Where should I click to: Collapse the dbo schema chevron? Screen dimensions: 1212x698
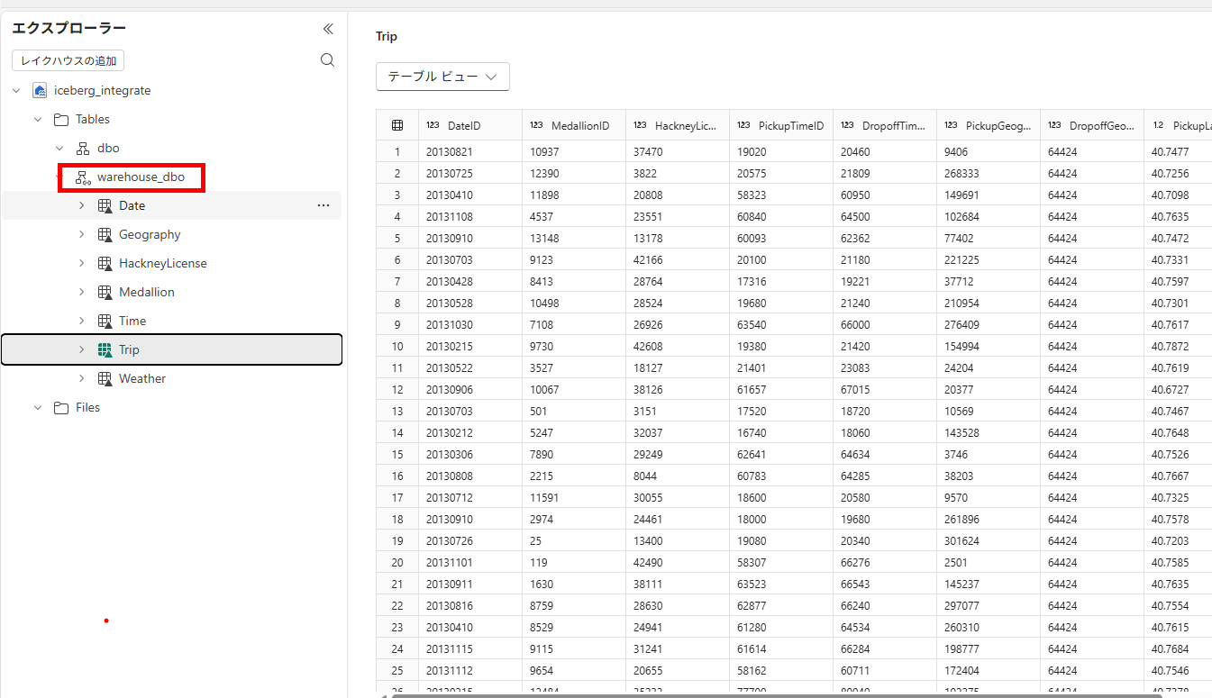pos(59,148)
